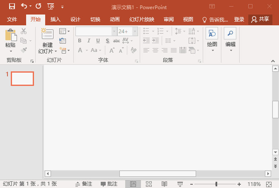This screenshot has width=279, height=188.
Task: Open the 审阅 tab
Action: (168, 19)
